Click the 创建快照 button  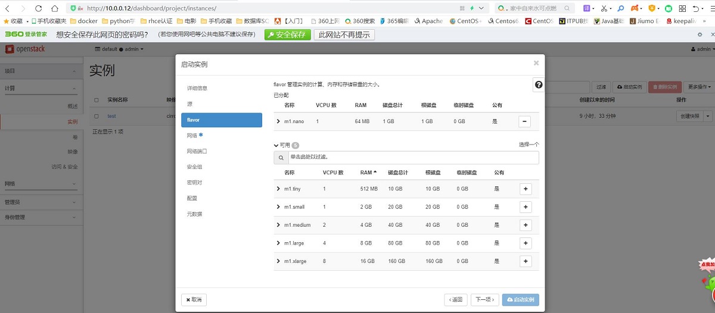tap(690, 116)
